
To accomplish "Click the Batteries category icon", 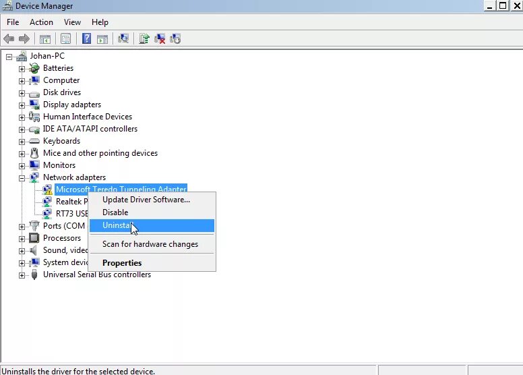I will click(x=34, y=68).
